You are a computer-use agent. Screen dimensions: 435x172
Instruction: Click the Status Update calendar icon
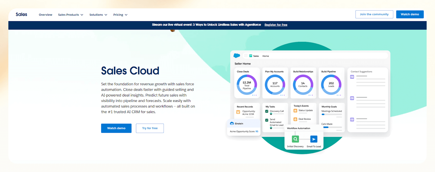pos(295,111)
